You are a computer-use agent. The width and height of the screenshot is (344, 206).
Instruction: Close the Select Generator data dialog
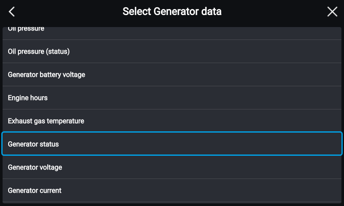click(x=332, y=12)
